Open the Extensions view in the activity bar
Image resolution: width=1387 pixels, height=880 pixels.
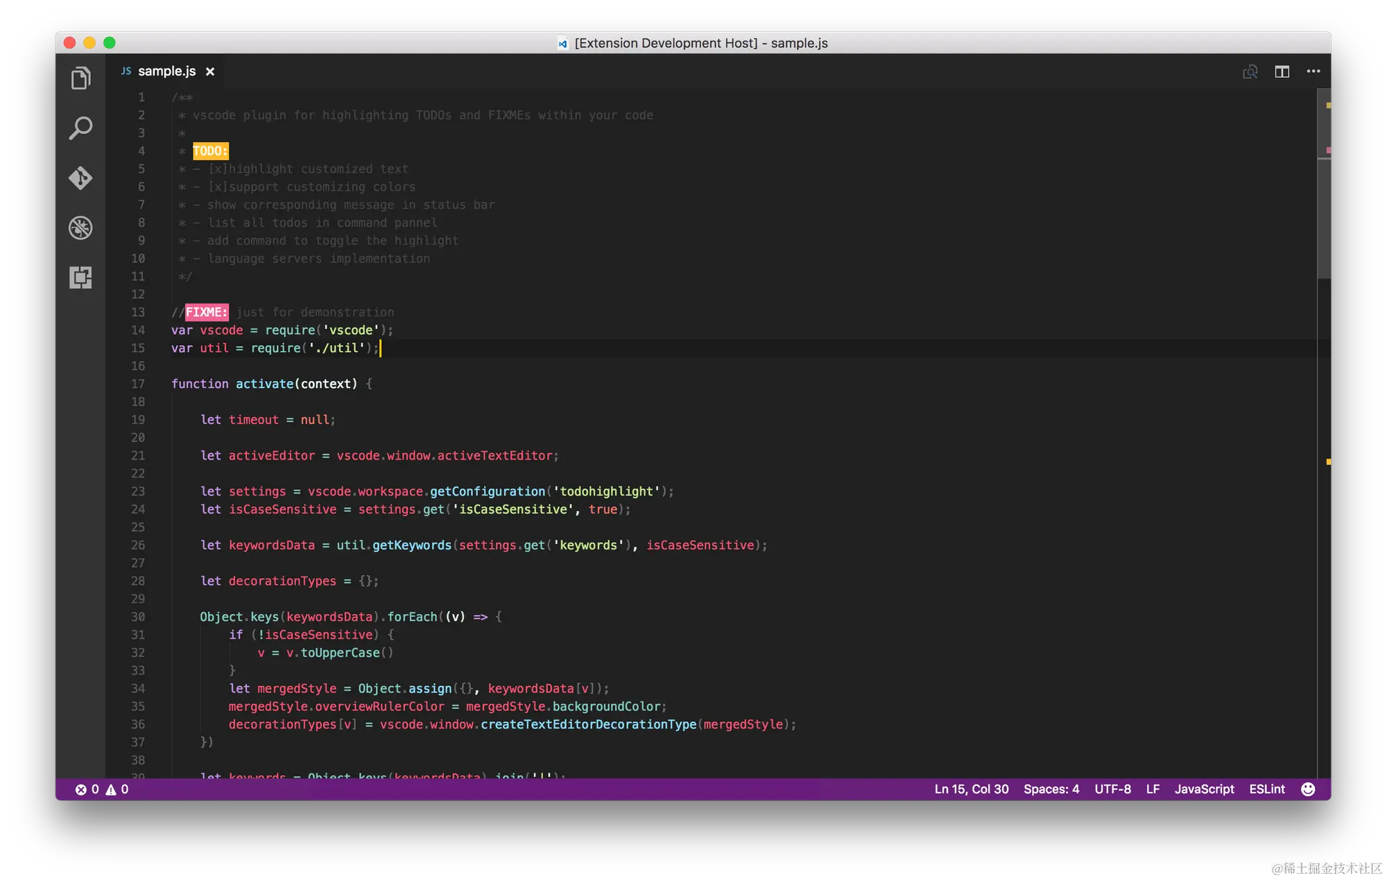point(80,278)
